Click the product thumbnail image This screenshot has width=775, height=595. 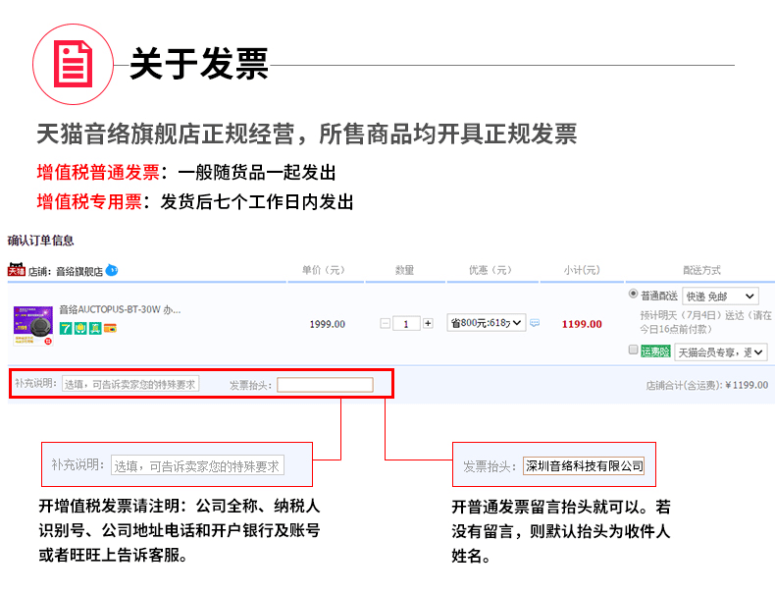pos(33,325)
